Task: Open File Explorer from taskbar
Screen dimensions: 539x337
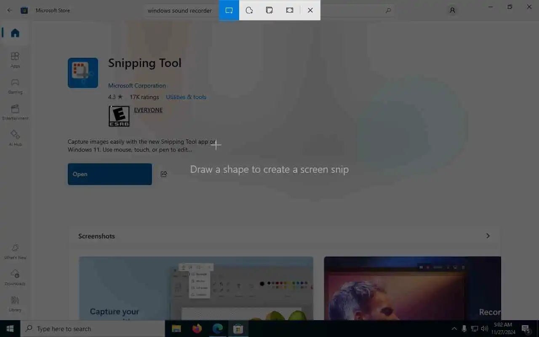Action: pyautogui.click(x=176, y=329)
